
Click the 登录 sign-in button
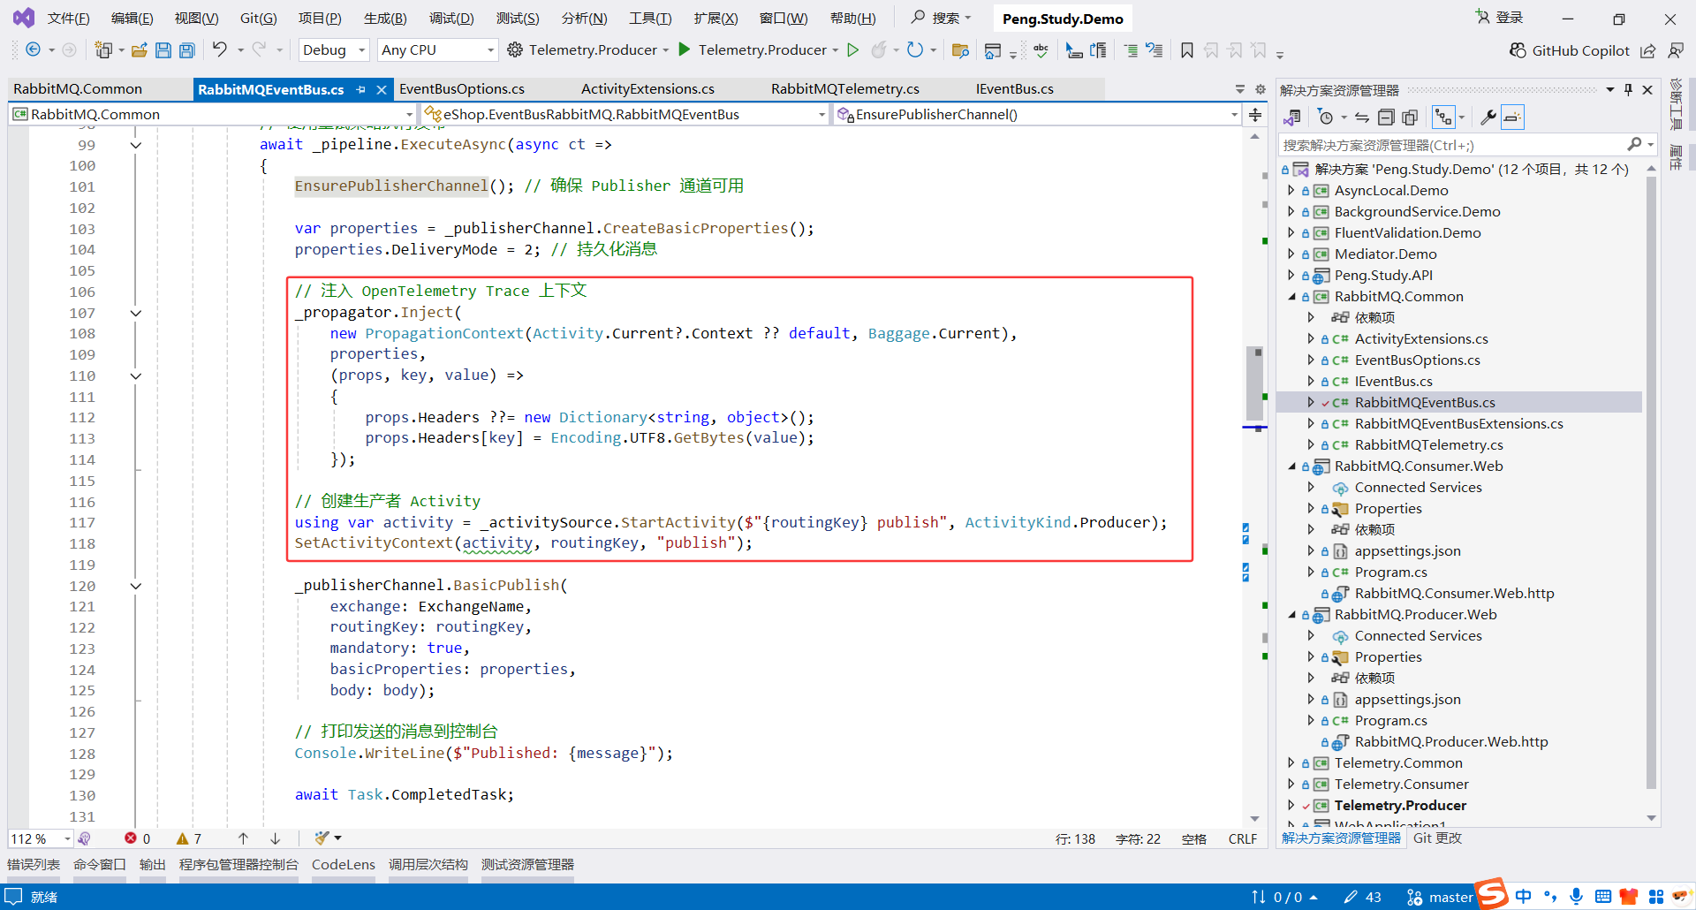[x=1500, y=18]
